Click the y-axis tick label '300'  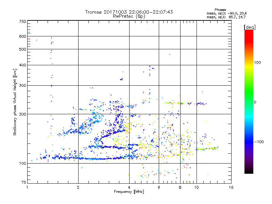coord(22,86)
